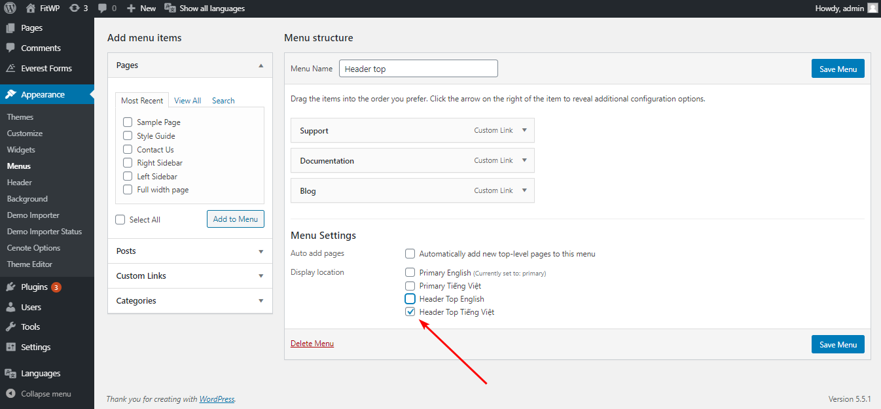881x409 pixels.
Task: Click the updates icon in admin bar
Action: (75, 9)
